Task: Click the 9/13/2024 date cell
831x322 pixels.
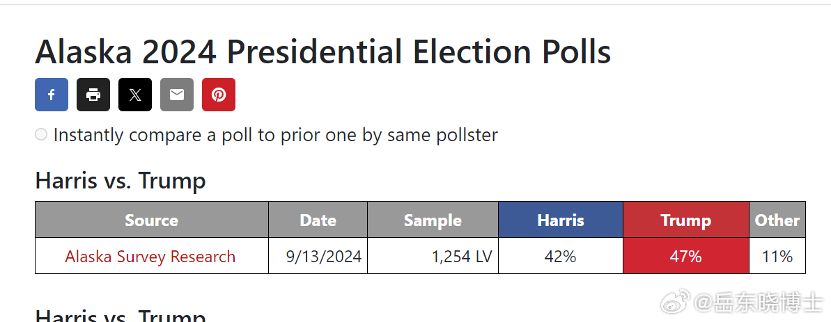Action: (318, 256)
